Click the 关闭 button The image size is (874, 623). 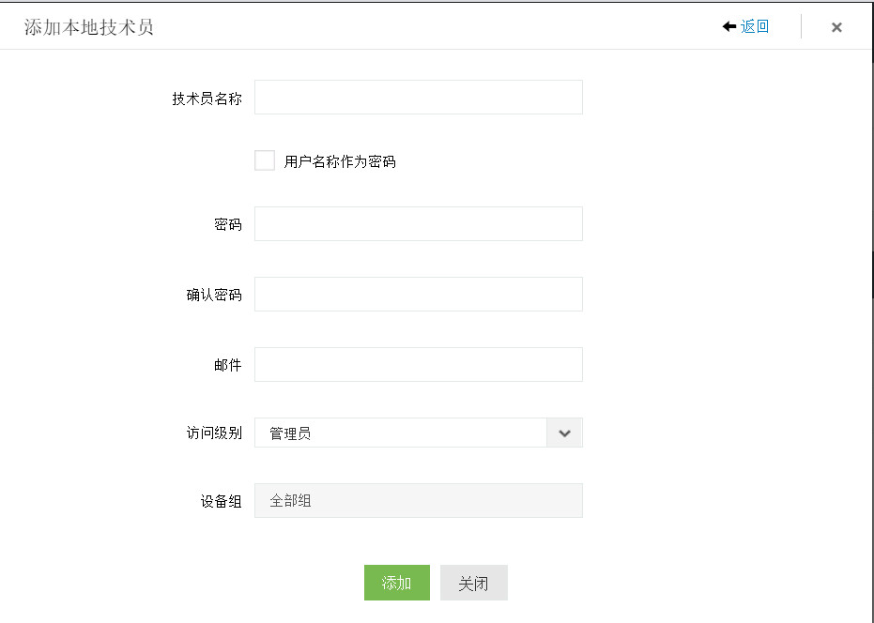point(473,583)
